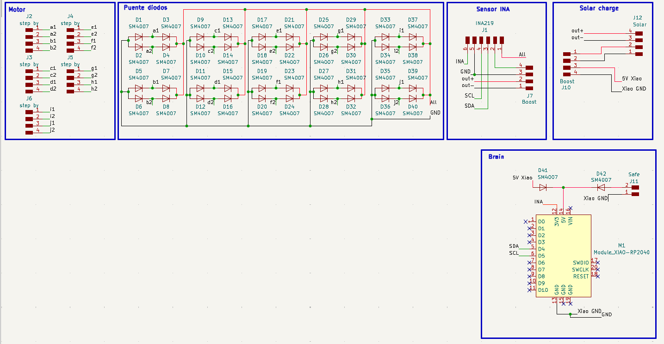Screen dimensions: 664x344
Task: Click the J5 connector reference label
Action: [70, 57]
